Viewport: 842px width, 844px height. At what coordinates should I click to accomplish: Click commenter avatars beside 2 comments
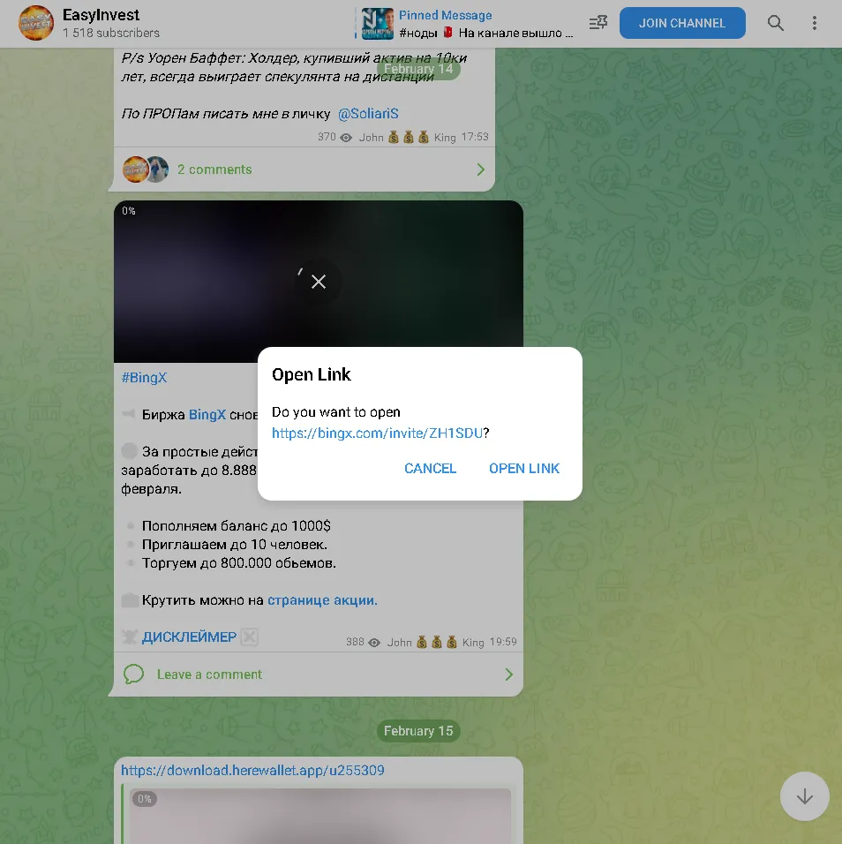pos(146,170)
